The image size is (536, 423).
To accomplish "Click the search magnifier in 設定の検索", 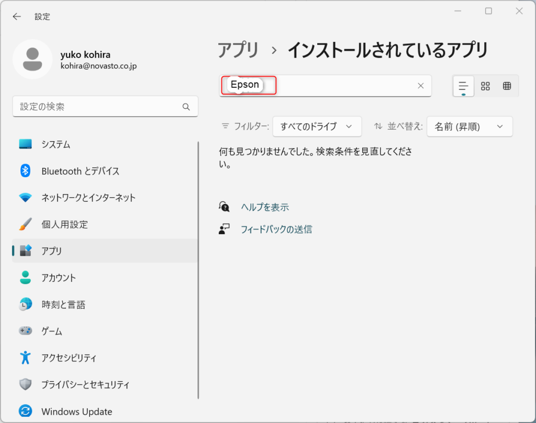I will (186, 107).
